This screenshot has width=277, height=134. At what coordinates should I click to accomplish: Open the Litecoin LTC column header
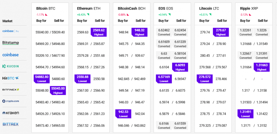click(209, 9)
